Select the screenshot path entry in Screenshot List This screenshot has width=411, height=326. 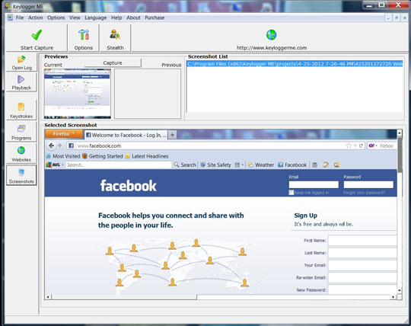295,64
